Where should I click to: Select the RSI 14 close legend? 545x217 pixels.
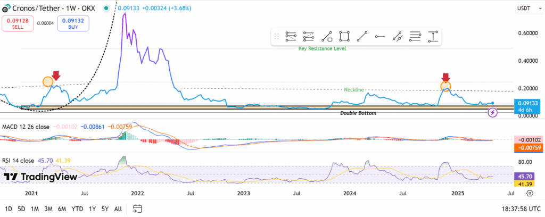(18, 161)
